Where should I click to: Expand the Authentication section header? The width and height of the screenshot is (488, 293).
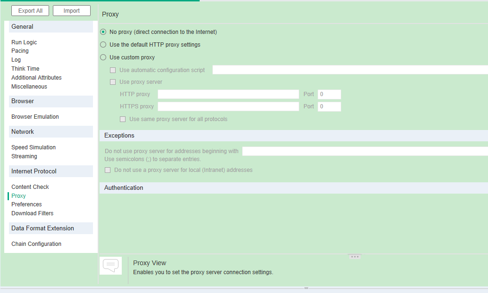click(x=124, y=188)
